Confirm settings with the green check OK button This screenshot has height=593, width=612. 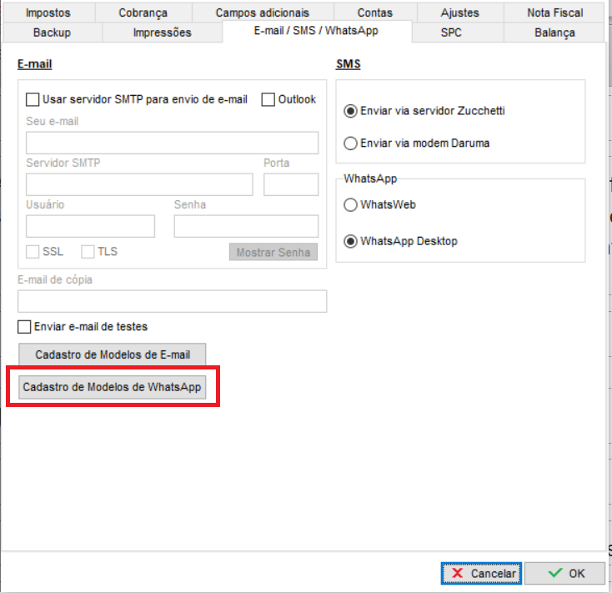click(565, 574)
